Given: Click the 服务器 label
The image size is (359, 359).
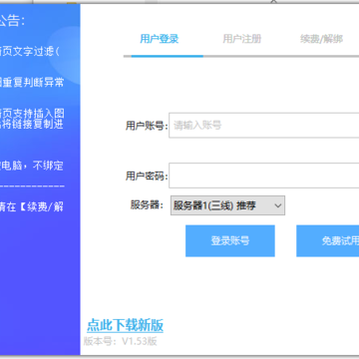Looking at the screenshot, I should (x=147, y=205).
